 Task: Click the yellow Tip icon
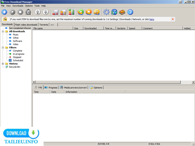point(5,19)
